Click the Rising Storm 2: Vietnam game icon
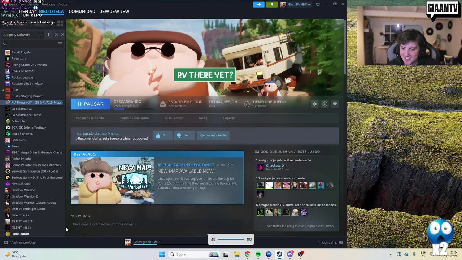The image size is (462, 260). 8,65
